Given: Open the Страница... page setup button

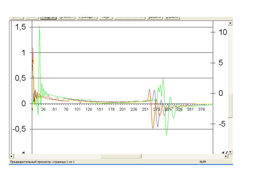Looking at the screenshot, I should tap(87, 18).
